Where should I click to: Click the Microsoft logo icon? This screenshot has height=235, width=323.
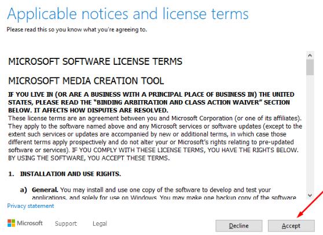pos(11,223)
